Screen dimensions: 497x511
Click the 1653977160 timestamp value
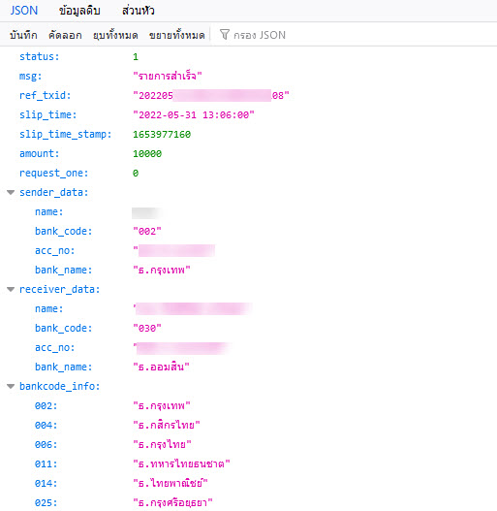(x=162, y=134)
